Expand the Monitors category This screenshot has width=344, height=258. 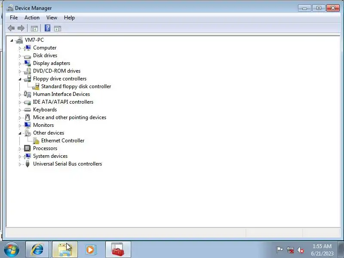coord(20,126)
